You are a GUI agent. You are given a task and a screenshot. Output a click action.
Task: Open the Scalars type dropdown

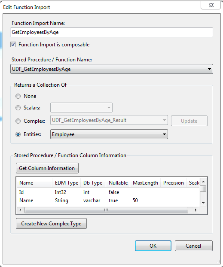click(x=81, y=108)
